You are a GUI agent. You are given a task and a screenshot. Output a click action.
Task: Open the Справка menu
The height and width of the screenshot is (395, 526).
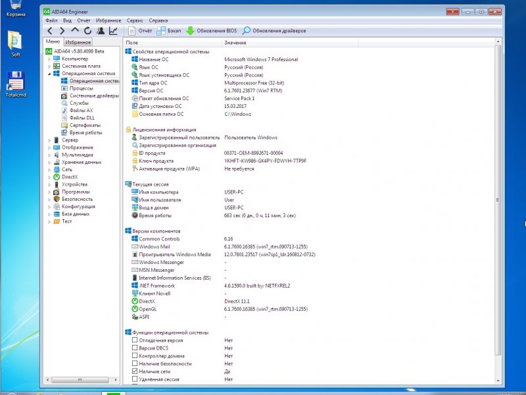[158, 20]
